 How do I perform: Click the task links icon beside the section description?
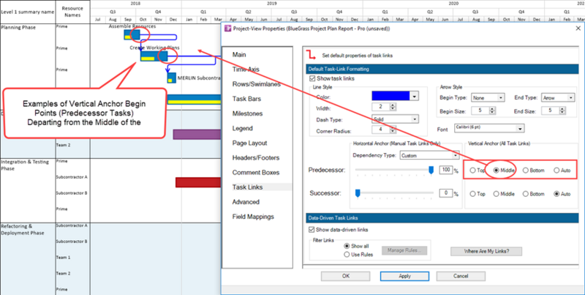[310, 55]
